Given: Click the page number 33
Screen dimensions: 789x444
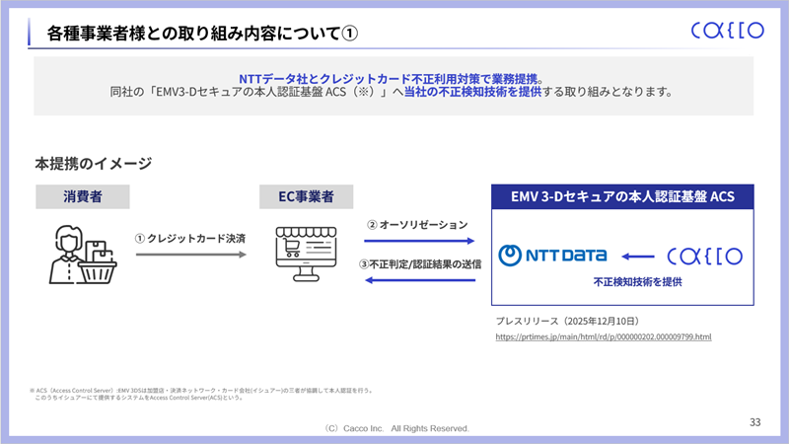Looking at the screenshot, I should coord(754,422).
